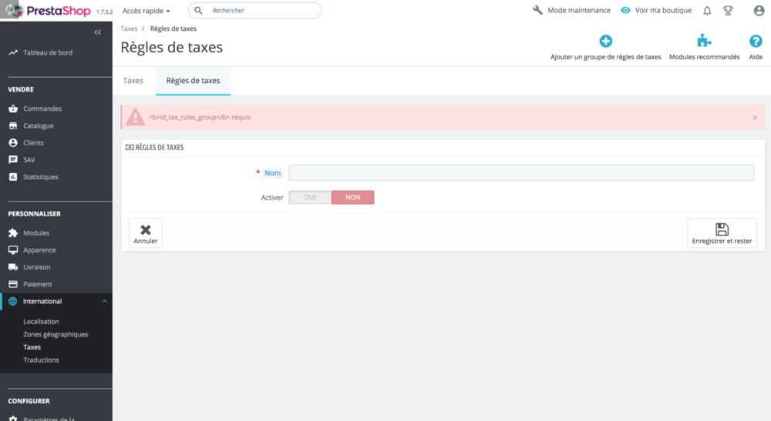Click the Clients person icon

[x=13, y=143]
